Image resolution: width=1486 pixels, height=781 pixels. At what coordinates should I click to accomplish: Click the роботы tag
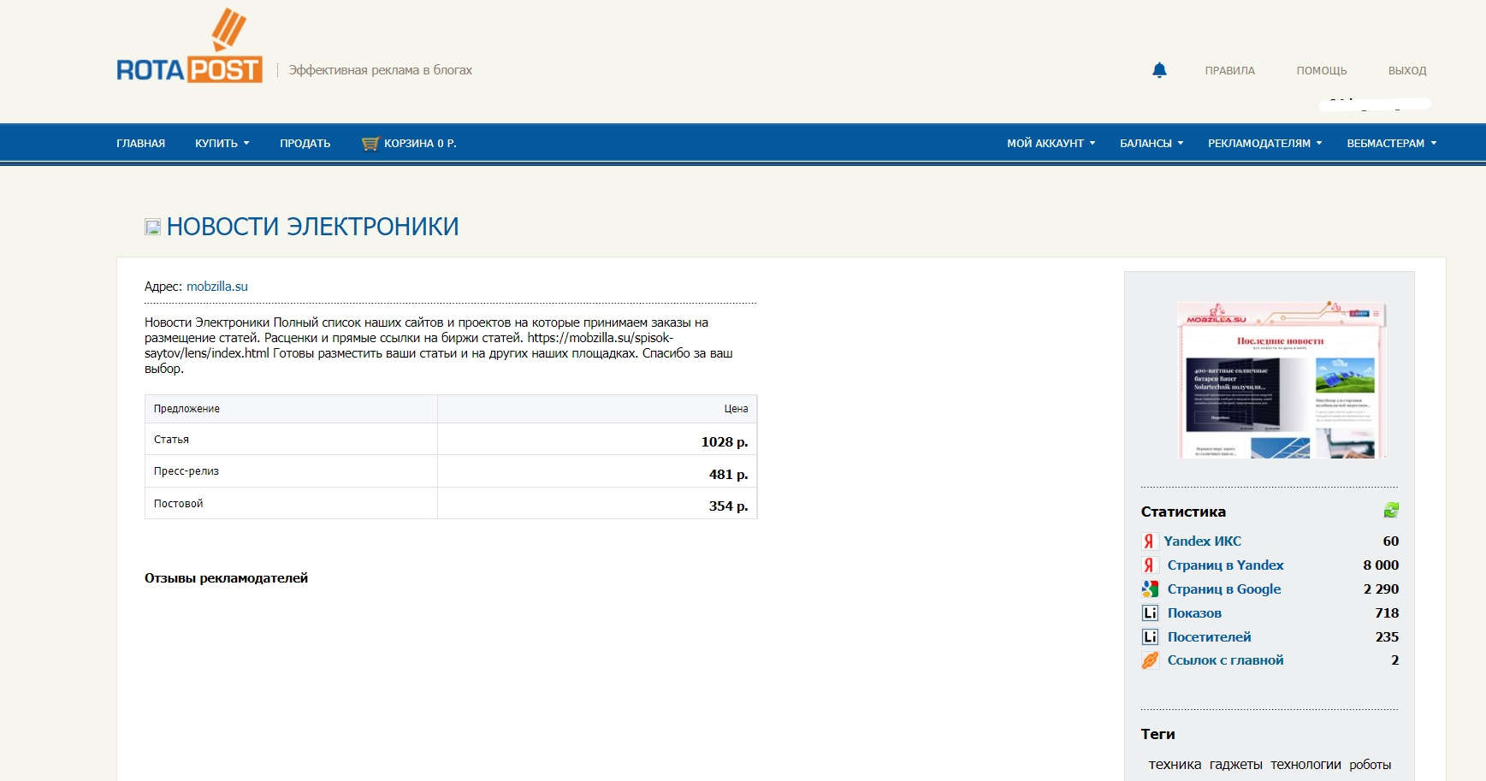[x=1370, y=765]
